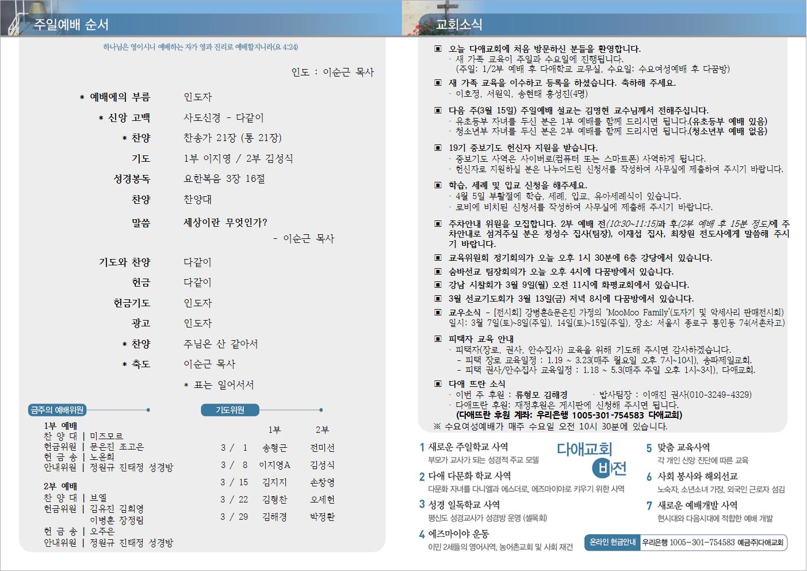The image size is (807, 571).
Task: Click the sermon title 세상이란 무엇인가?
Action: (225, 223)
